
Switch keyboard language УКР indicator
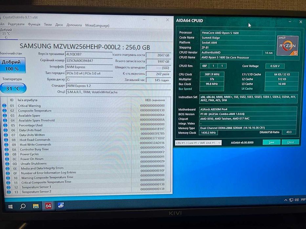click(303, 199)
